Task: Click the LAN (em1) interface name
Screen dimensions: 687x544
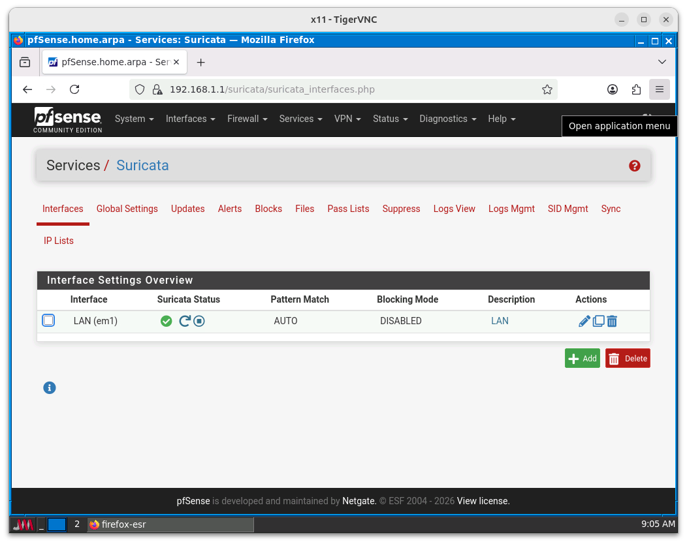Action: [x=95, y=321]
